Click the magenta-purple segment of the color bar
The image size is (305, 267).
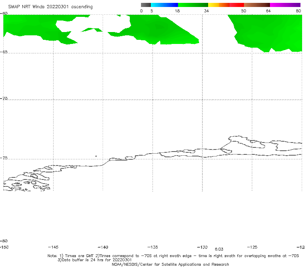click(285, 5)
